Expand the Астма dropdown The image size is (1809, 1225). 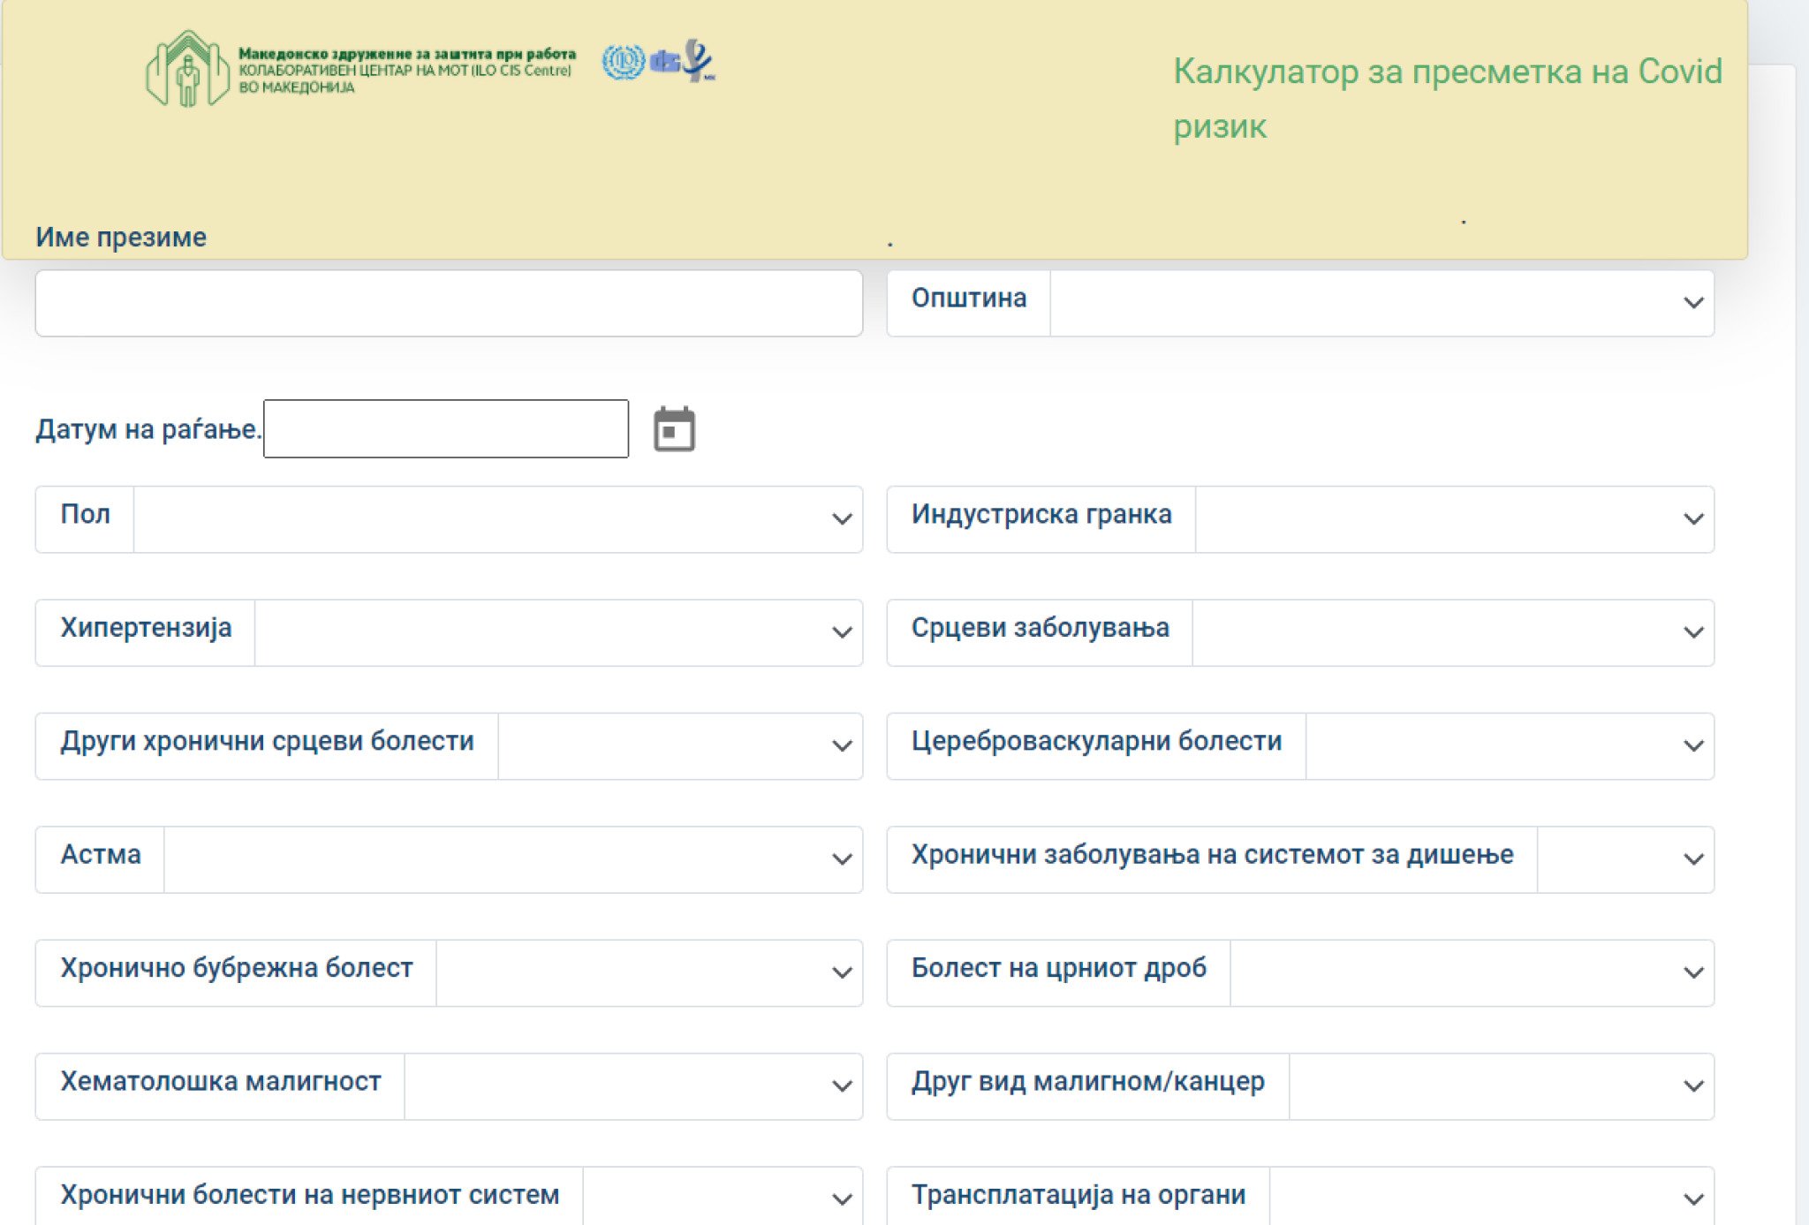pos(512,859)
